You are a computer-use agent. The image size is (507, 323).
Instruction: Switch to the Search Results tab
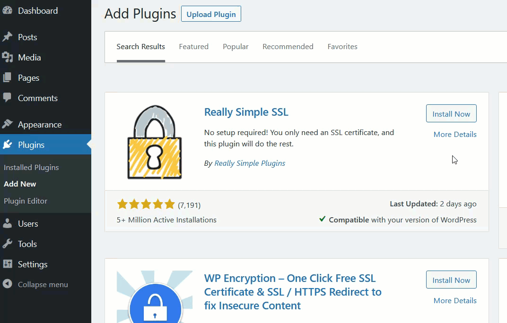(x=140, y=47)
